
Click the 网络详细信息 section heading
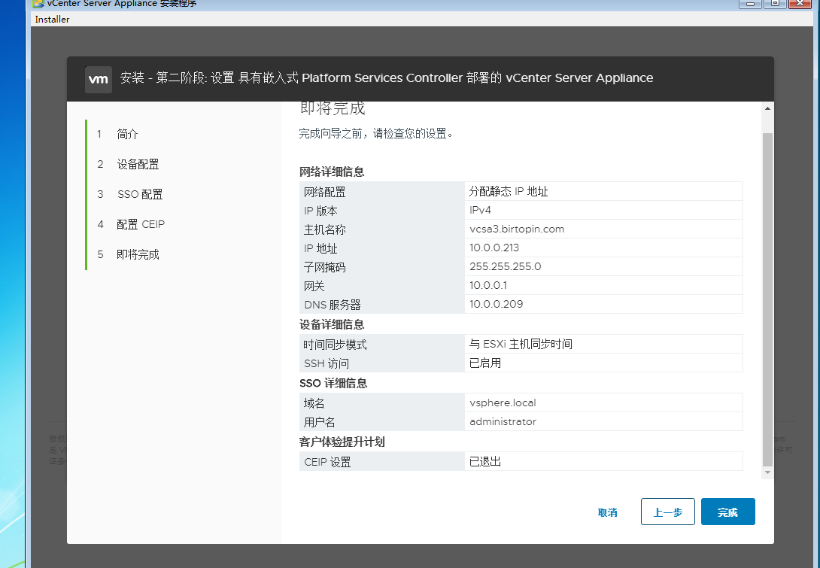coord(332,172)
